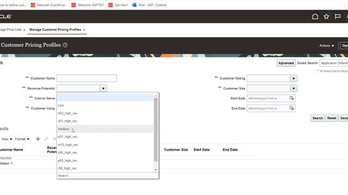
Task: Open the View menu in results toolbar
Action: [x=7, y=139]
